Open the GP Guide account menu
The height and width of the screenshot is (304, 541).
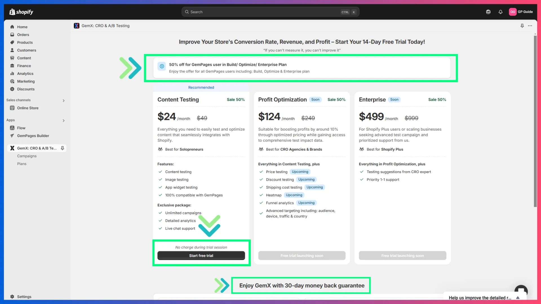pyautogui.click(x=521, y=12)
